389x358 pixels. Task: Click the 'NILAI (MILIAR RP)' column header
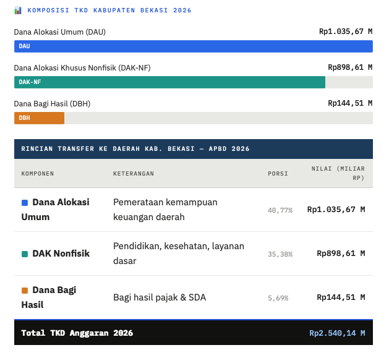tap(338, 173)
